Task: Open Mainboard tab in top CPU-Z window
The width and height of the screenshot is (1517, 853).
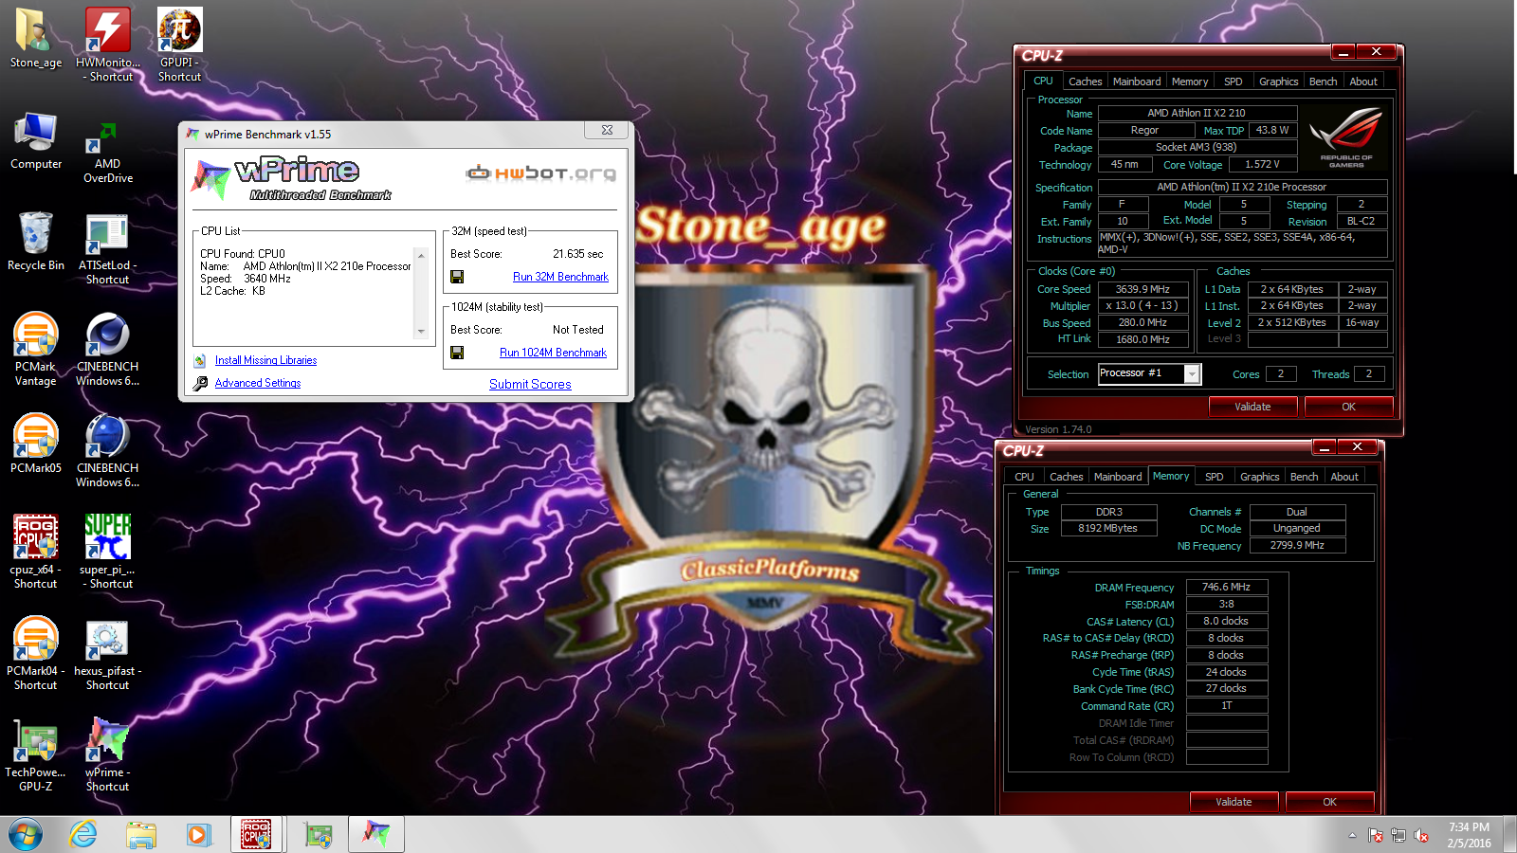Action: [1137, 82]
